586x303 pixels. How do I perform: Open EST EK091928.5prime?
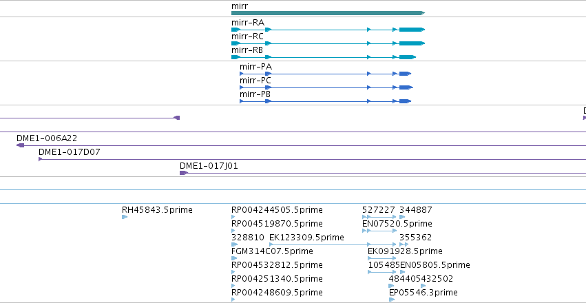(405, 251)
